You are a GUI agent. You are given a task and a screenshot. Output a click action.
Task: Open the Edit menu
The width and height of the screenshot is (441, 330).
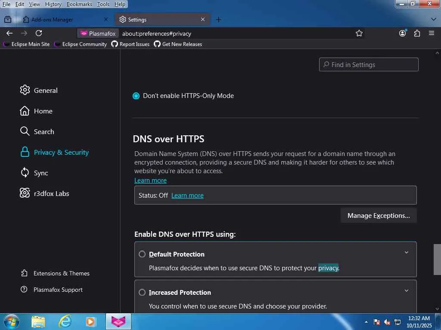tap(19, 4)
